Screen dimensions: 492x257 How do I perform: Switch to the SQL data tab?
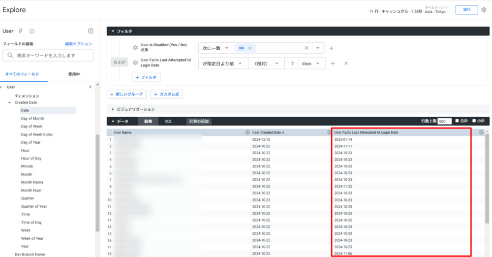point(168,121)
